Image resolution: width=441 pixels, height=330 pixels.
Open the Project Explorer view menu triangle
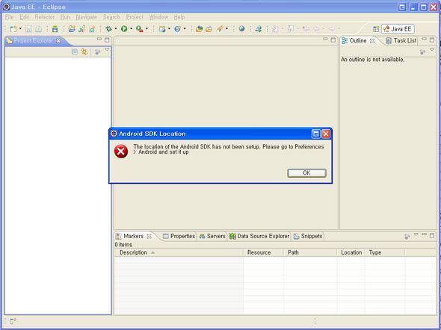[107, 50]
